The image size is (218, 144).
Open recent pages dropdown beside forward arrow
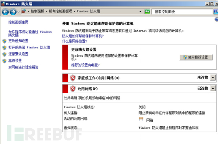[x=18, y=12]
